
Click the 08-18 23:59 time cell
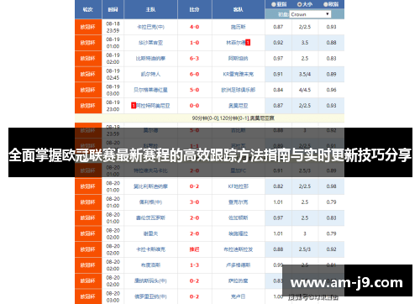point(113,27)
